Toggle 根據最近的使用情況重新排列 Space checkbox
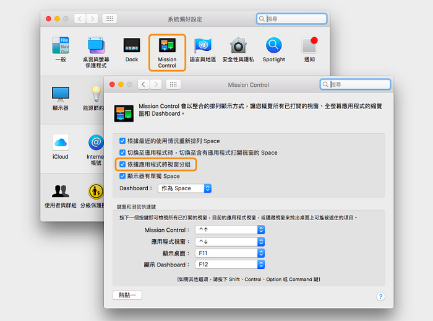This screenshot has height=321, width=433. tap(122, 141)
